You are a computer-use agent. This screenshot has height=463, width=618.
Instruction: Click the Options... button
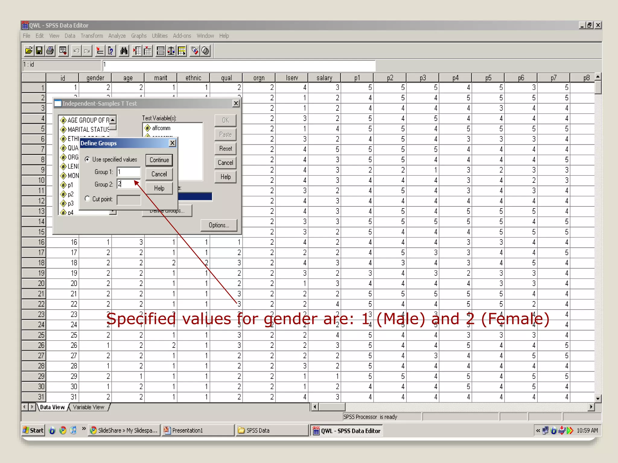coord(219,225)
